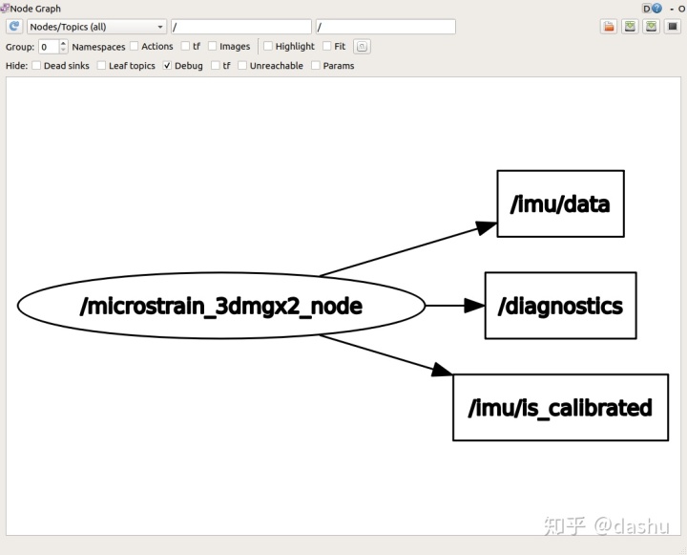Open the Nodes/Topics (all) dropdown
Screen dimensions: 687x555
(x=96, y=27)
